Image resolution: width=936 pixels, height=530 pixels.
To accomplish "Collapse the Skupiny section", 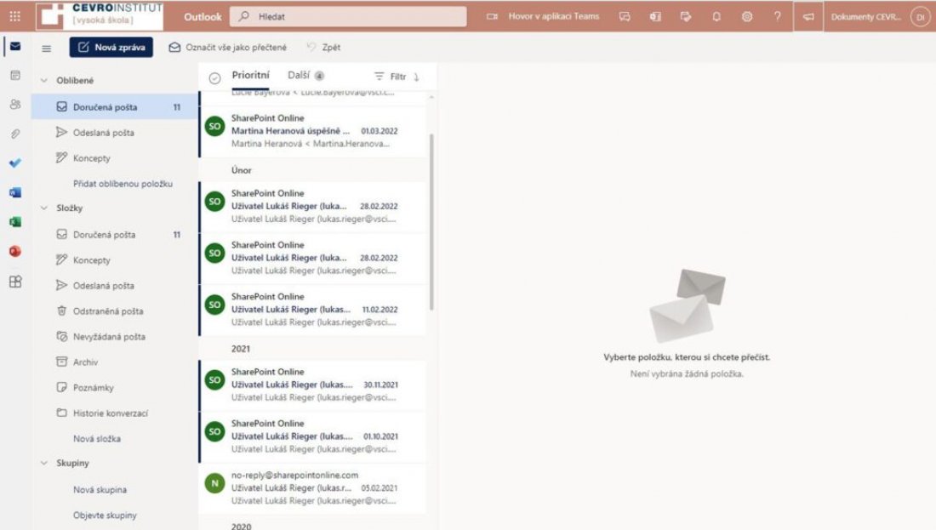I will (44, 463).
